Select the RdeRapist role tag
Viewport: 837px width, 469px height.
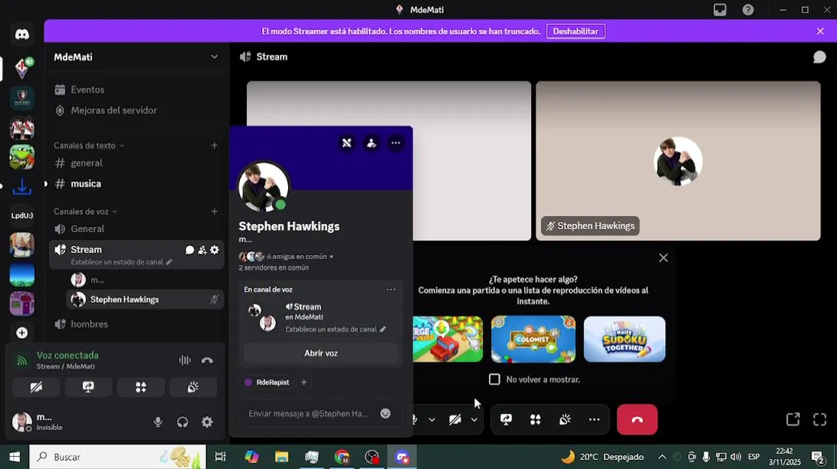coord(267,382)
